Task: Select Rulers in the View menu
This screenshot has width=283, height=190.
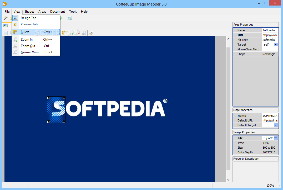Action: click(36, 32)
